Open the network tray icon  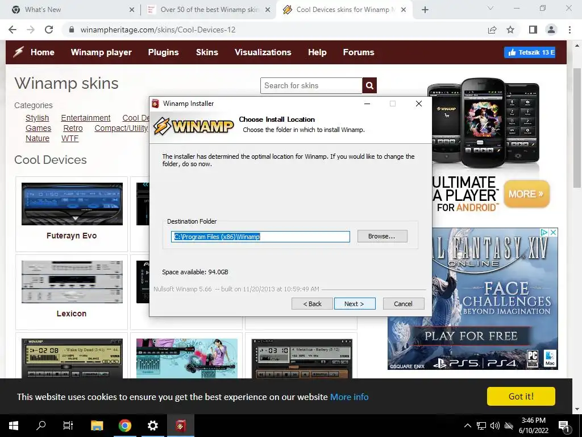481,426
